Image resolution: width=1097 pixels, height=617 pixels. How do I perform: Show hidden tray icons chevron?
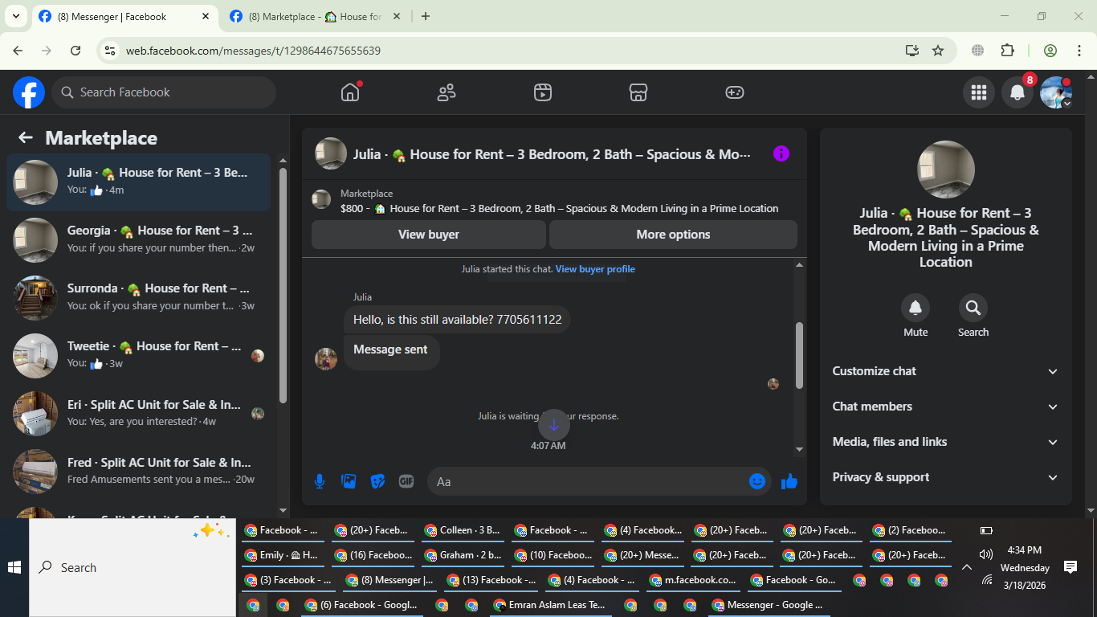(x=967, y=567)
